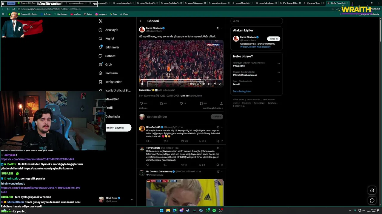Open Alıntıları görüntüle quotes link
Image resolution: width=382 pixels, height=214 pixels.
click(x=213, y=108)
